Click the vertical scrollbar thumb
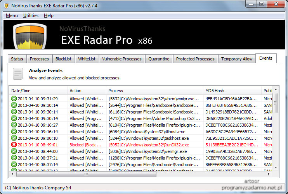The height and width of the screenshot is (194, 288). pos(276,103)
